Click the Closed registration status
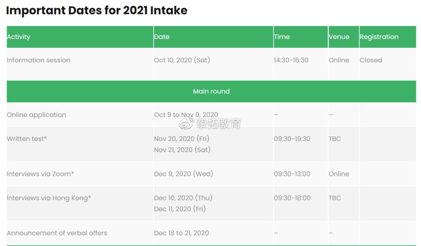421x246 pixels. 371,60
